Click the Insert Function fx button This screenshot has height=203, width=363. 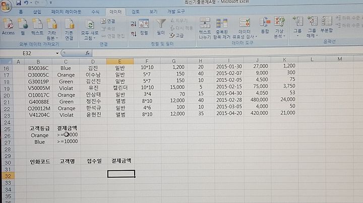(x=88, y=53)
